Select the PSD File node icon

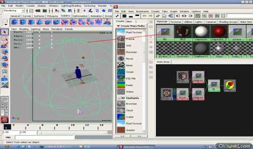tap(121, 79)
